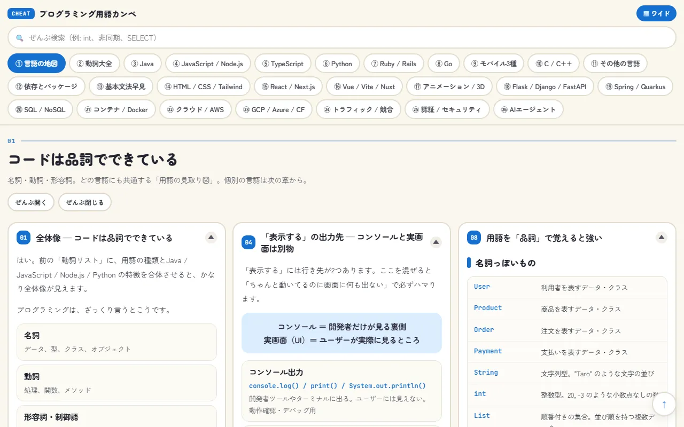684x427 pixels.
Task: Click the ぜんぶ閉じる button
Action: click(x=85, y=202)
